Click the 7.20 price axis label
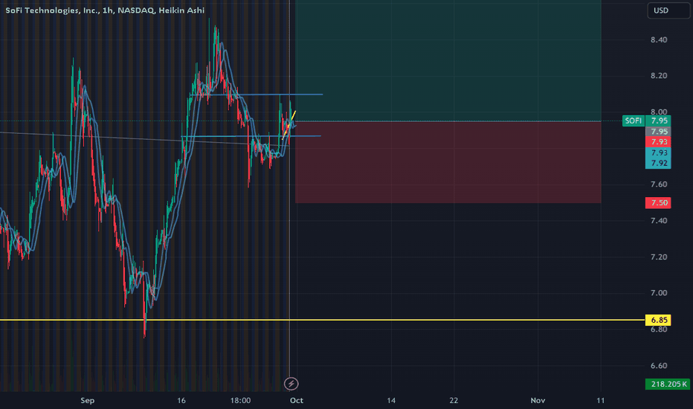The height and width of the screenshot is (409, 693). [659, 257]
